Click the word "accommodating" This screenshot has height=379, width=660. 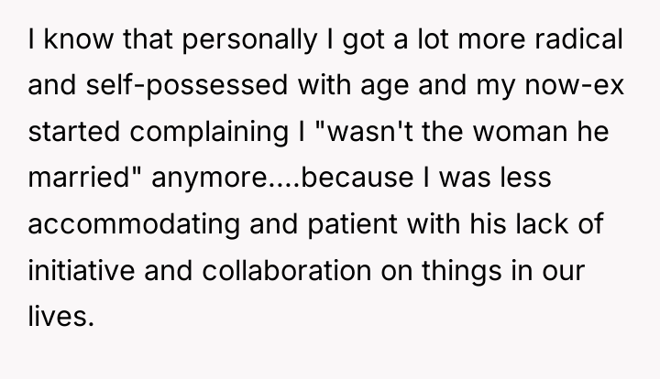pos(134,224)
